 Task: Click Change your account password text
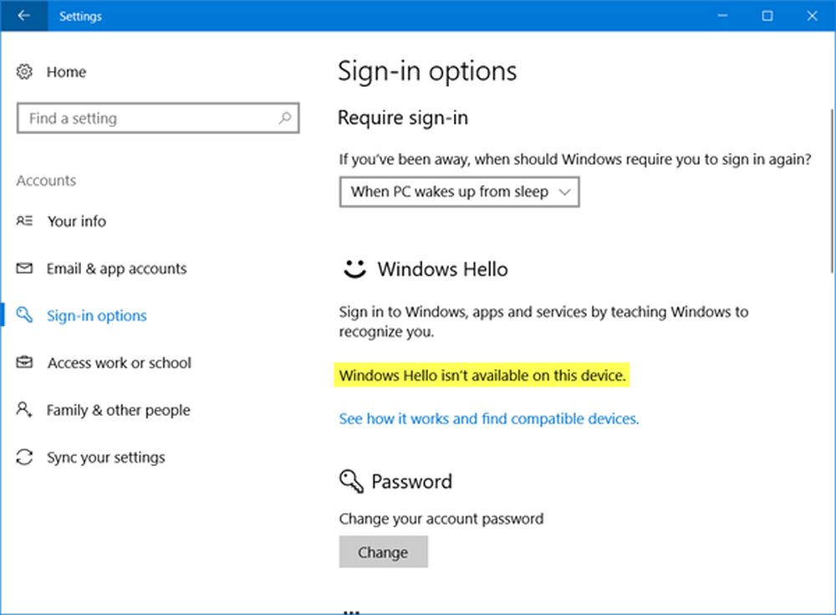441,519
